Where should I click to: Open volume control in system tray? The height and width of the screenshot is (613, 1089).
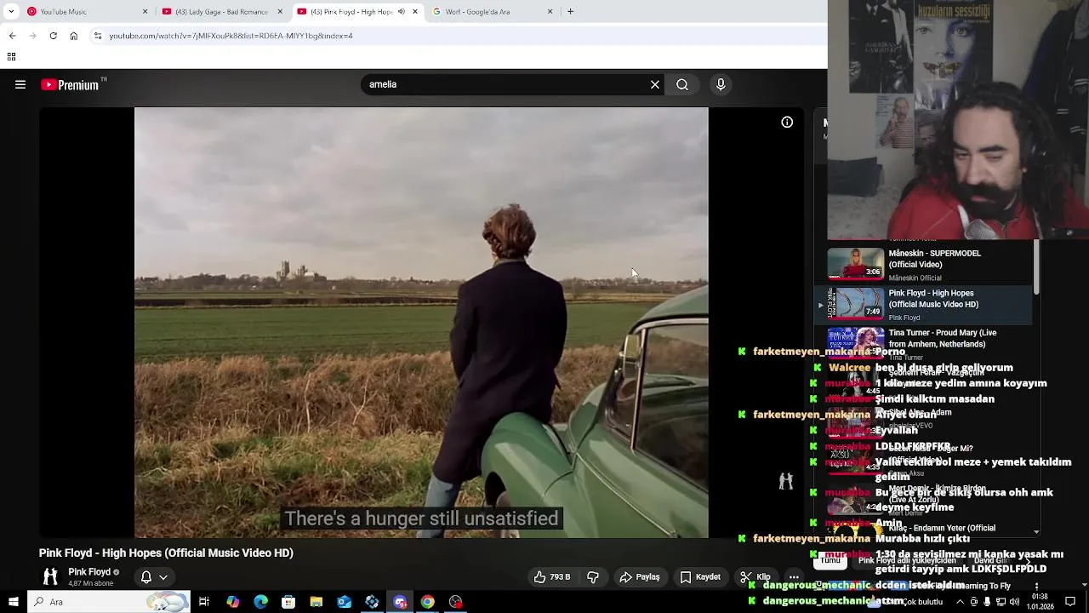[x=1014, y=602]
